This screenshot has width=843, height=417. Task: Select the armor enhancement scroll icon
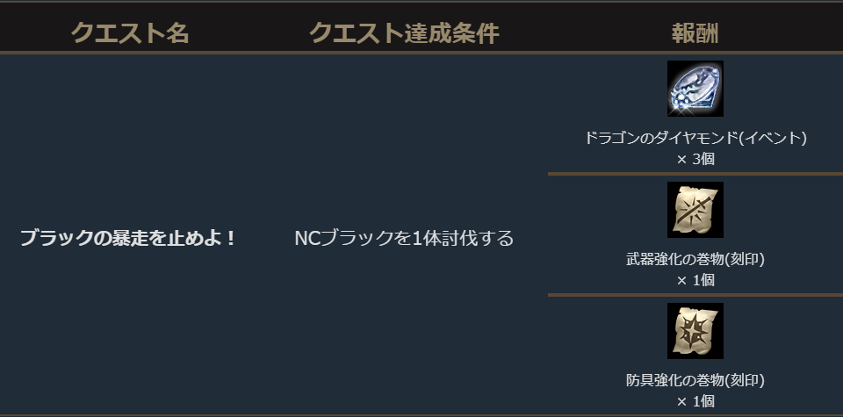click(x=695, y=331)
